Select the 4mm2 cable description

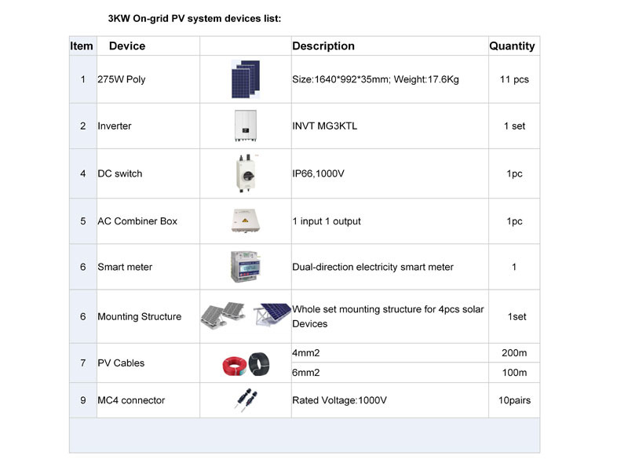pyautogui.click(x=305, y=353)
